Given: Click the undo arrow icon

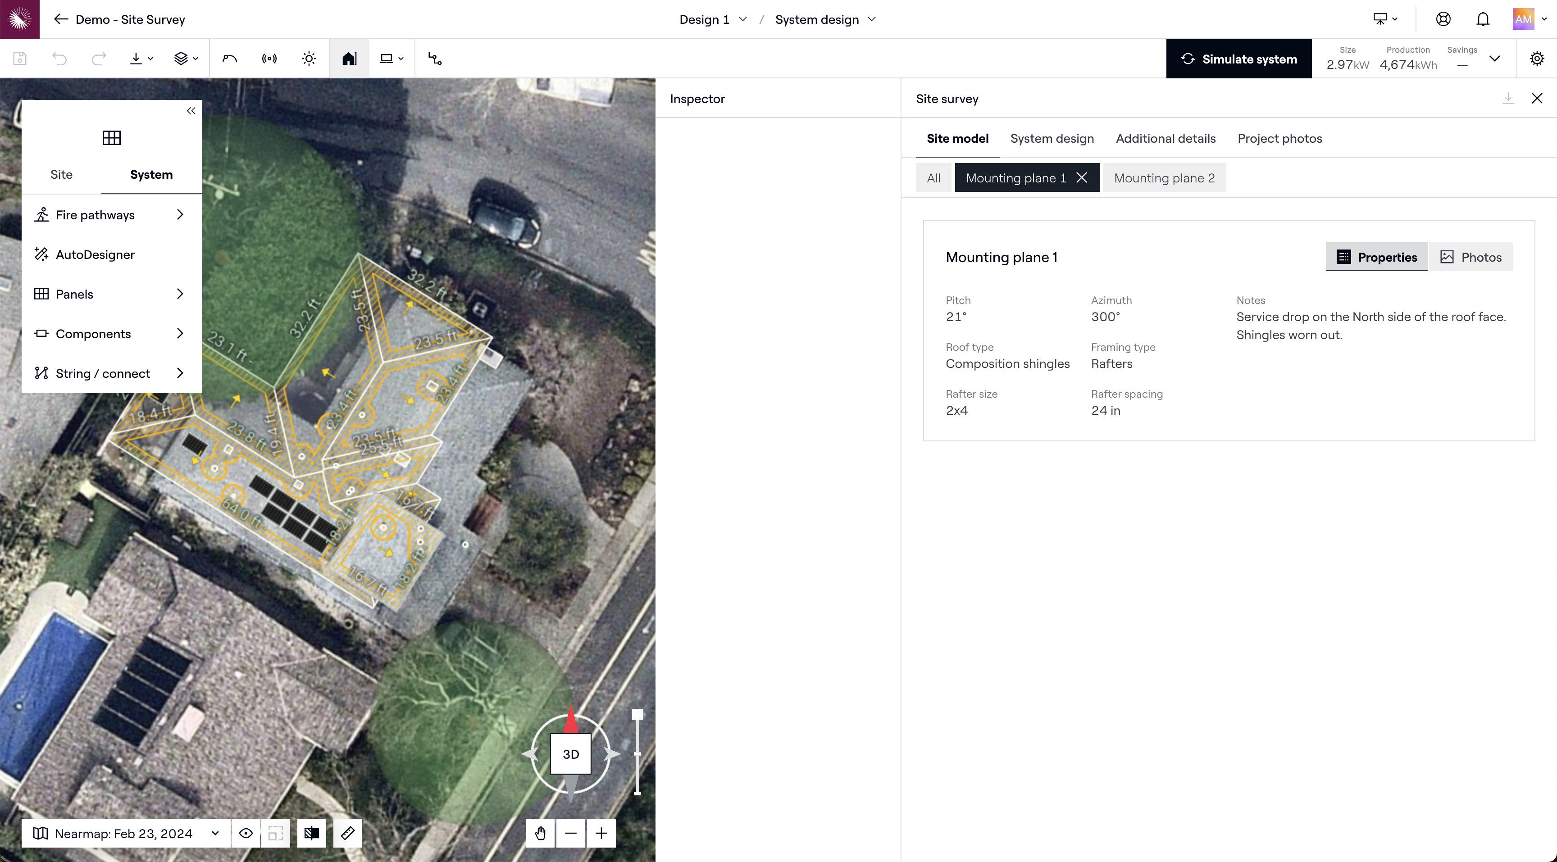Looking at the screenshot, I should pyautogui.click(x=59, y=59).
